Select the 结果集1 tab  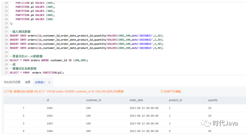40,82
